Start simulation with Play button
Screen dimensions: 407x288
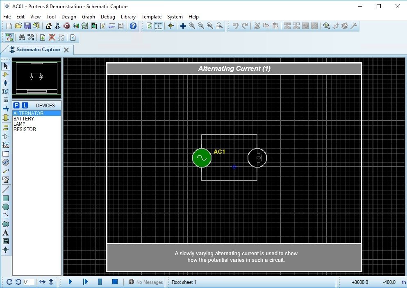click(70, 282)
